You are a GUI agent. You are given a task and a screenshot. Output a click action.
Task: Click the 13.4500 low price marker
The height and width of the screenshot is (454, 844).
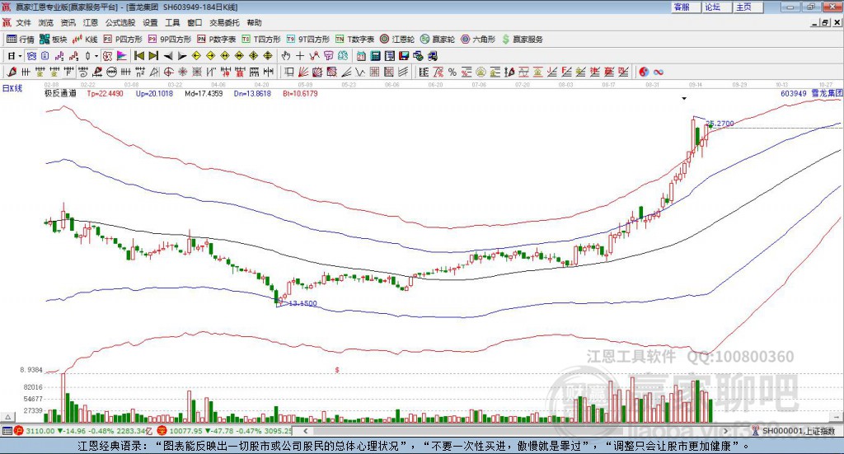tap(302, 303)
